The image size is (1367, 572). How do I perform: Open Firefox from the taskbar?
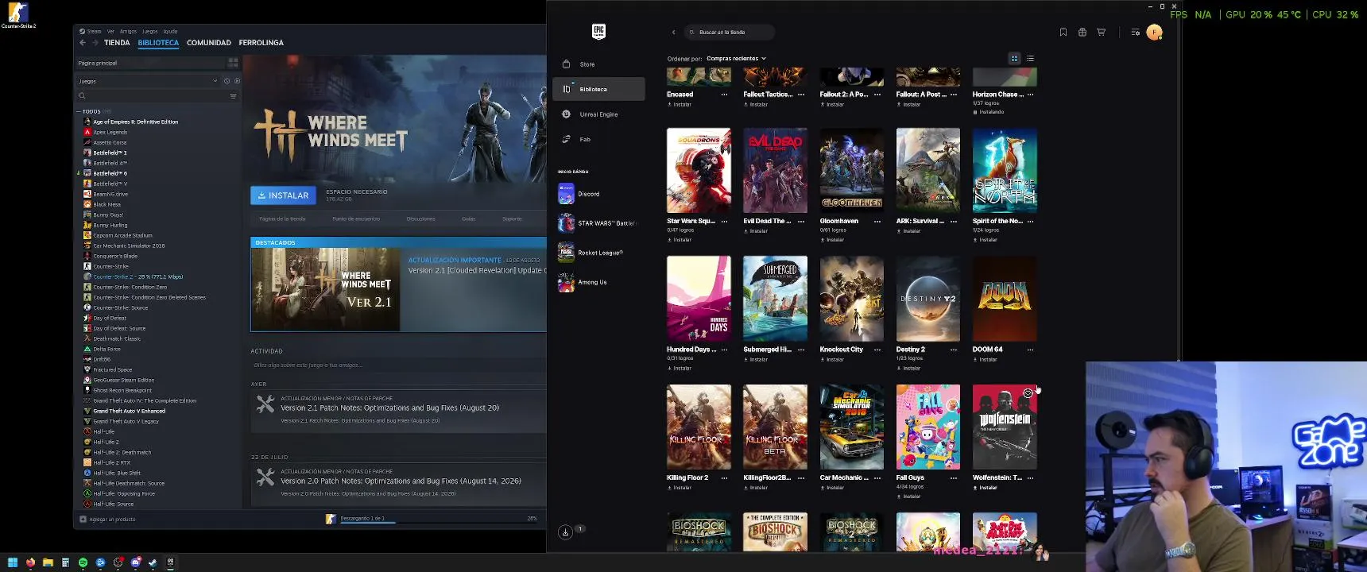tap(30, 562)
